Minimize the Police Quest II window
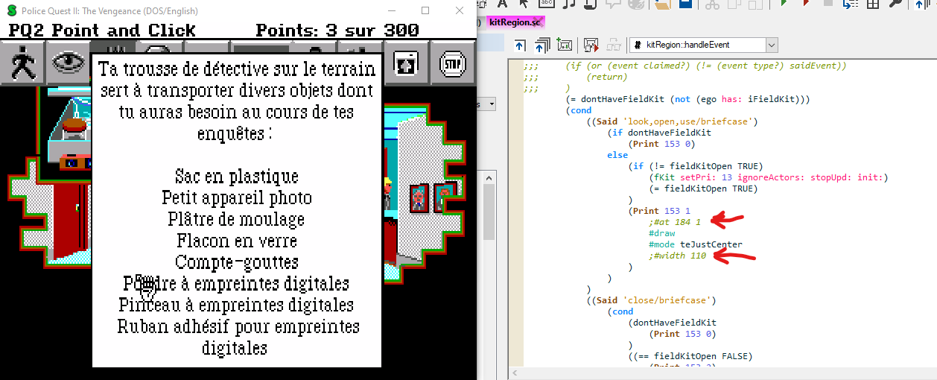 [x=391, y=10]
